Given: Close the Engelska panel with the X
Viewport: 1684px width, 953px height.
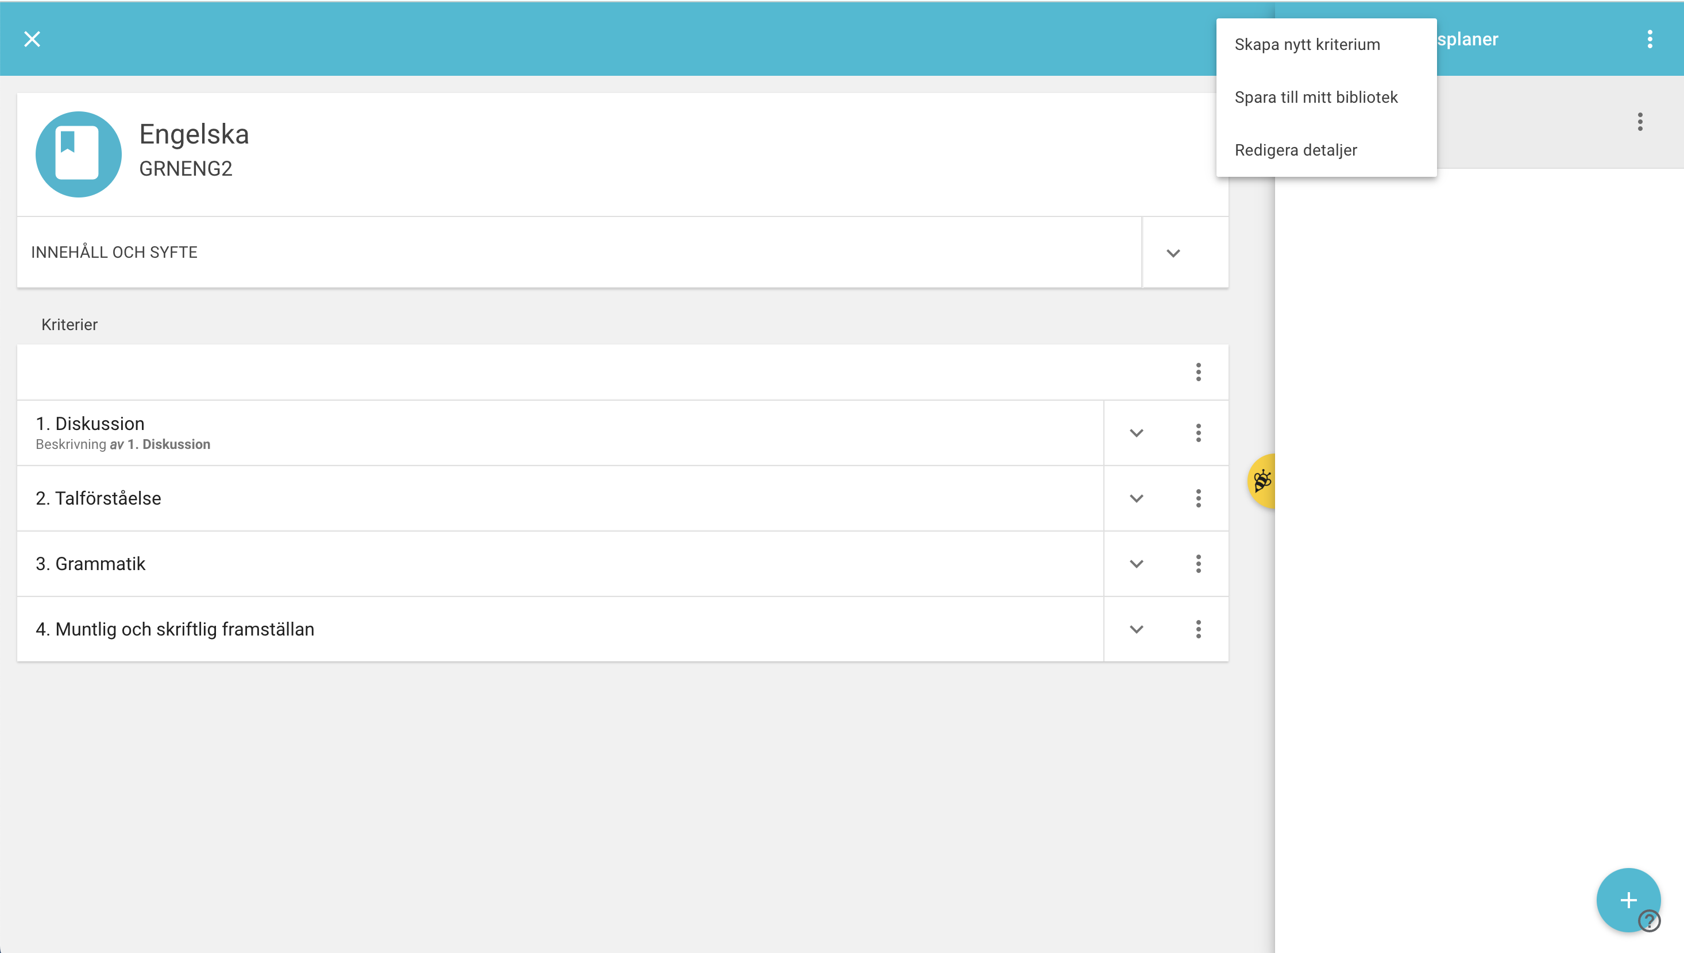Looking at the screenshot, I should click(32, 39).
